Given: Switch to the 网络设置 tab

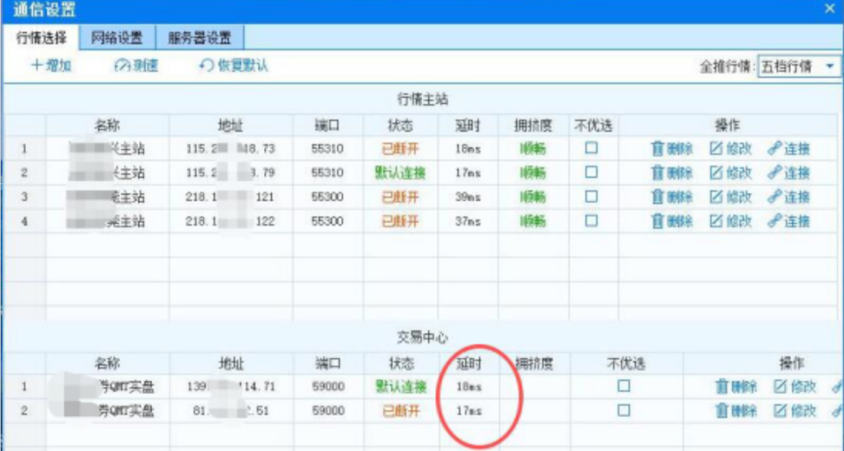Looking at the screenshot, I should 116,37.
